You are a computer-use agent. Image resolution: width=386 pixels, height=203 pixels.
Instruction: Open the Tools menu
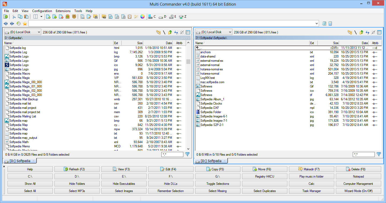click(x=78, y=11)
